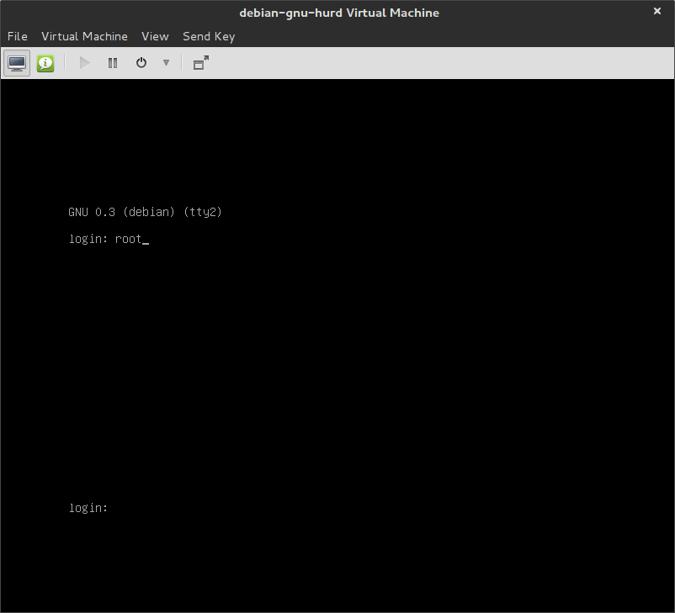Expand the Send Key menu
The width and height of the screenshot is (675, 613).
209,36
